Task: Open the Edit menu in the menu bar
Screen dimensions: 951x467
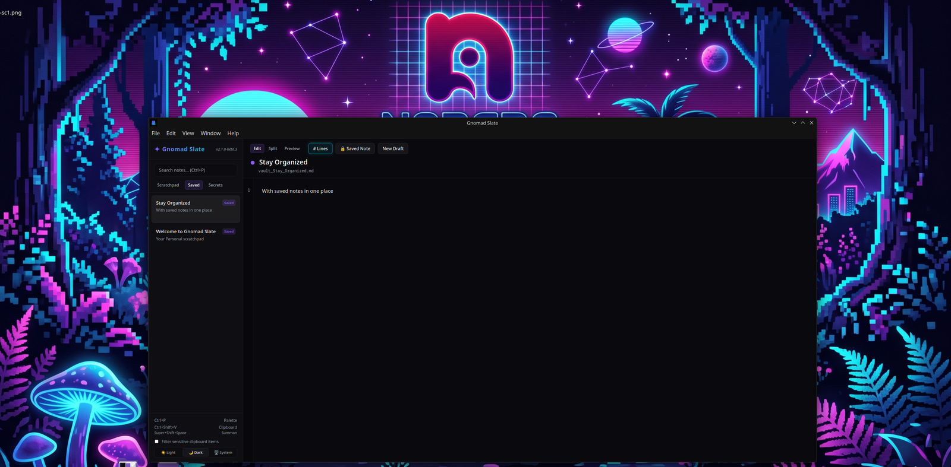Action: click(171, 134)
